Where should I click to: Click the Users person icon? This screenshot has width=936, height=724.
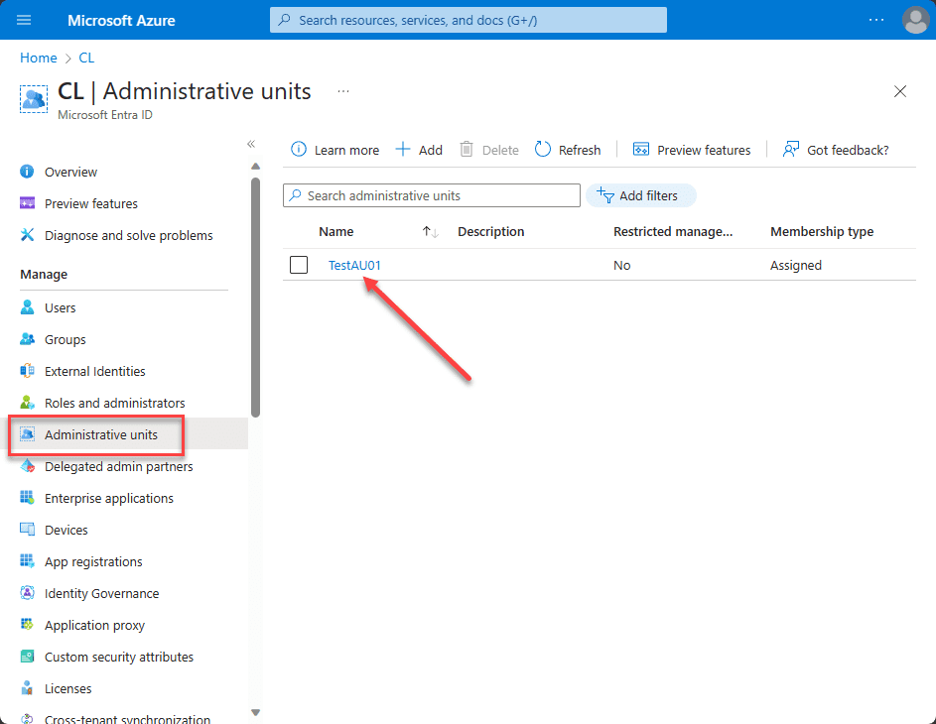27,307
